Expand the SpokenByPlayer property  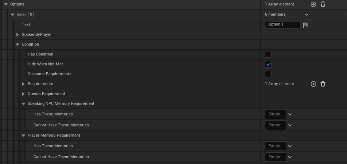[17, 35]
